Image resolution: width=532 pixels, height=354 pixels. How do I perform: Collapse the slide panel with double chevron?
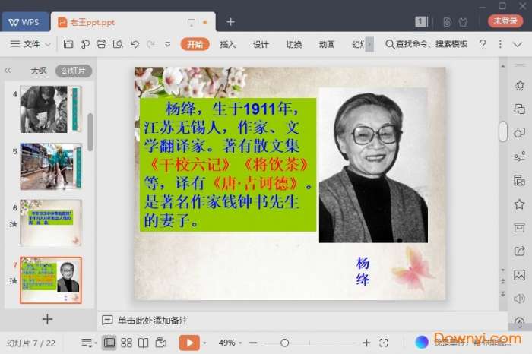pyautogui.click(x=8, y=71)
